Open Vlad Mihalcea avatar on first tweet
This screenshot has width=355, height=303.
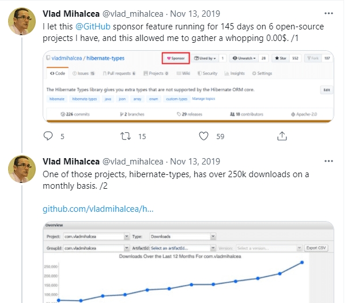pos(22,21)
